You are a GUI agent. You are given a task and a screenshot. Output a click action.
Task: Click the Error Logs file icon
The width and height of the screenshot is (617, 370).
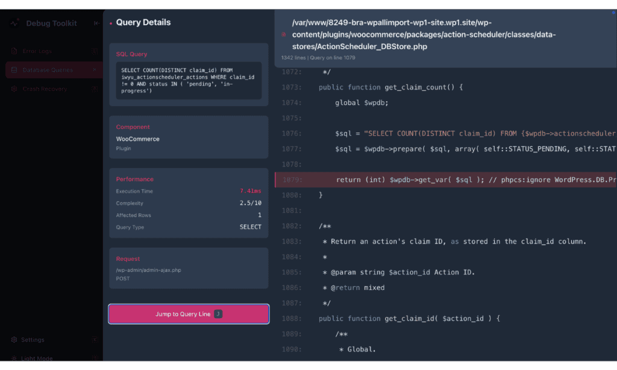click(x=14, y=51)
